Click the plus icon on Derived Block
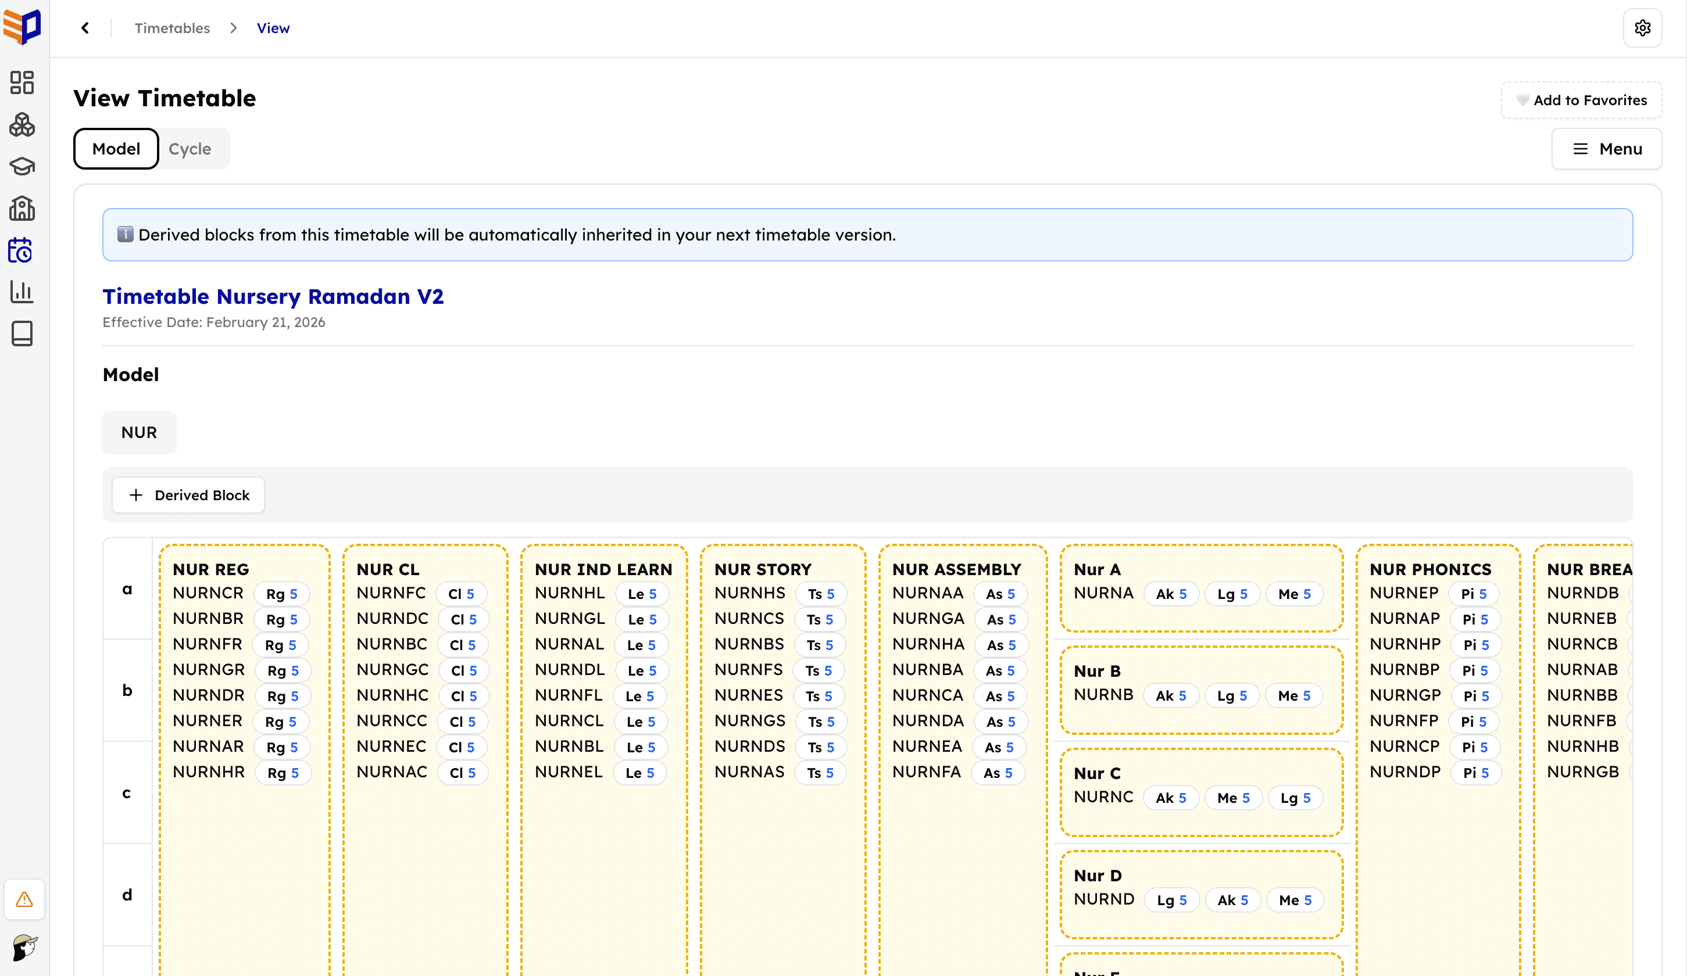 (x=136, y=495)
